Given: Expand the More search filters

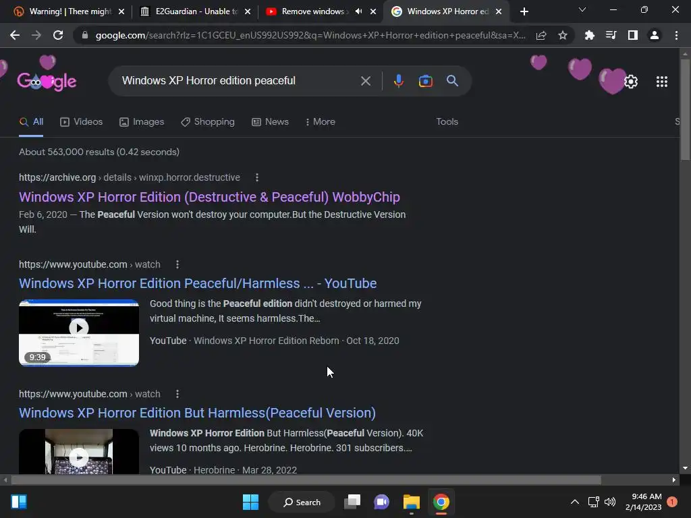Looking at the screenshot, I should pos(321,121).
